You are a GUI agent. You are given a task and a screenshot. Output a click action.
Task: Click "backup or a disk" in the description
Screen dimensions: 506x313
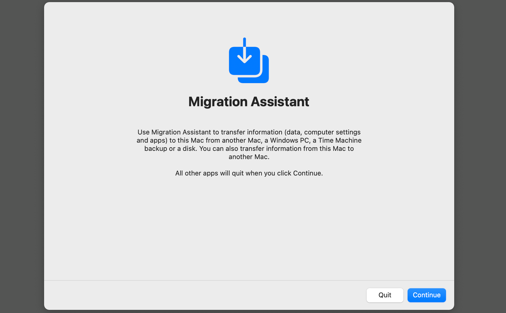click(x=170, y=149)
